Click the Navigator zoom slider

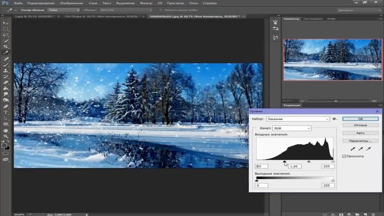[336, 100]
